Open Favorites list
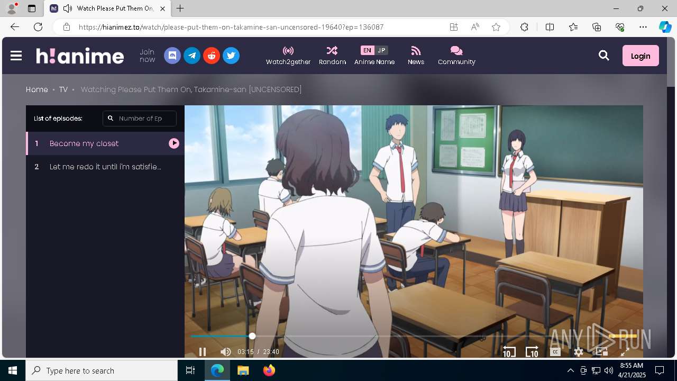 coord(573,27)
